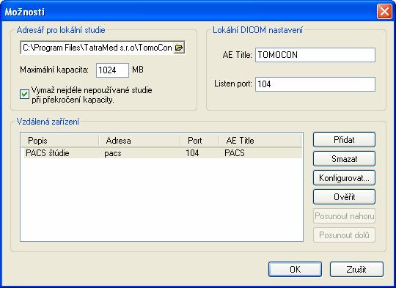Click the Smazat button

(x=344, y=159)
